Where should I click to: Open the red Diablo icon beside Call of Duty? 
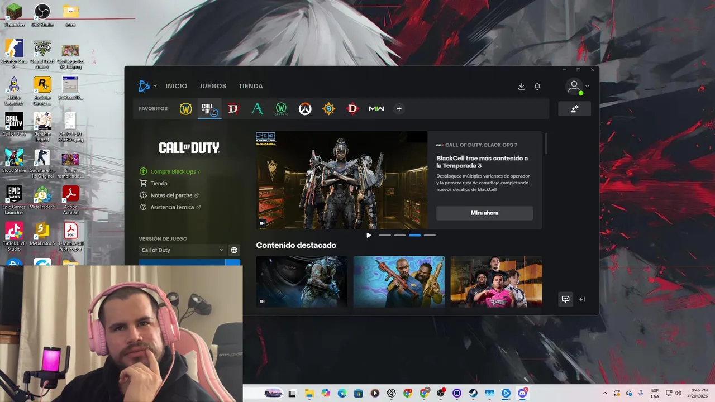coord(233,109)
